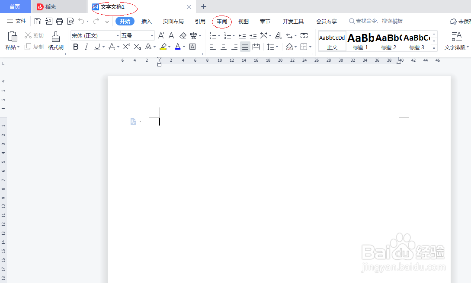Image resolution: width=471 pixels, height=283 pixels.
Task: Increase indent icon
Action: (x=253, y=35)
